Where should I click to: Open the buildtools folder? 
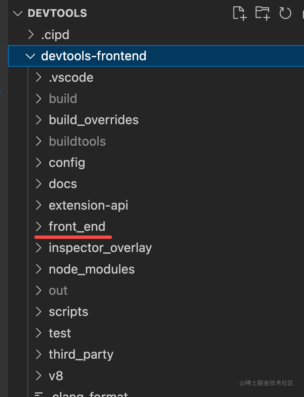(77, 141)
